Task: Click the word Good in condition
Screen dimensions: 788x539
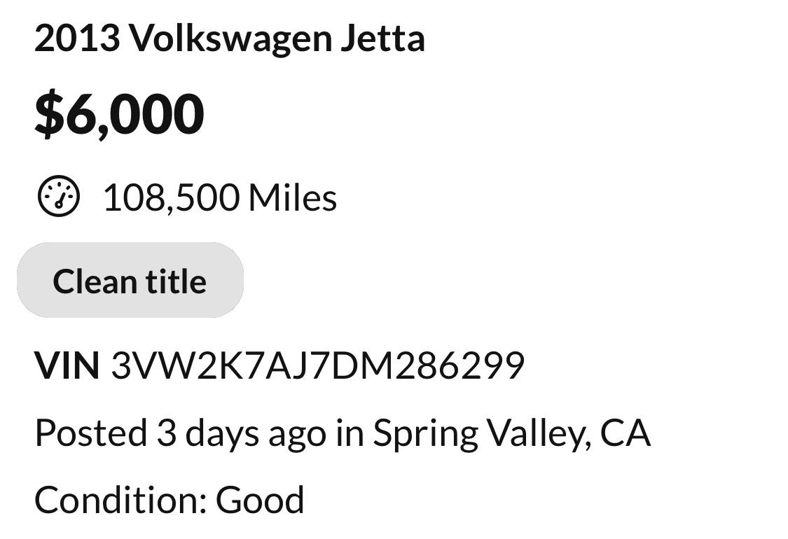Action: click(260, 500)
